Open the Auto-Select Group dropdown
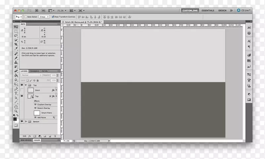This screenshot has height=159, width=265. coord(44,17)
